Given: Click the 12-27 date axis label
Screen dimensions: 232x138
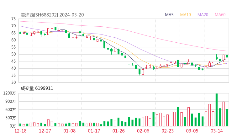Looking at the screenshot, I should 45,131.
